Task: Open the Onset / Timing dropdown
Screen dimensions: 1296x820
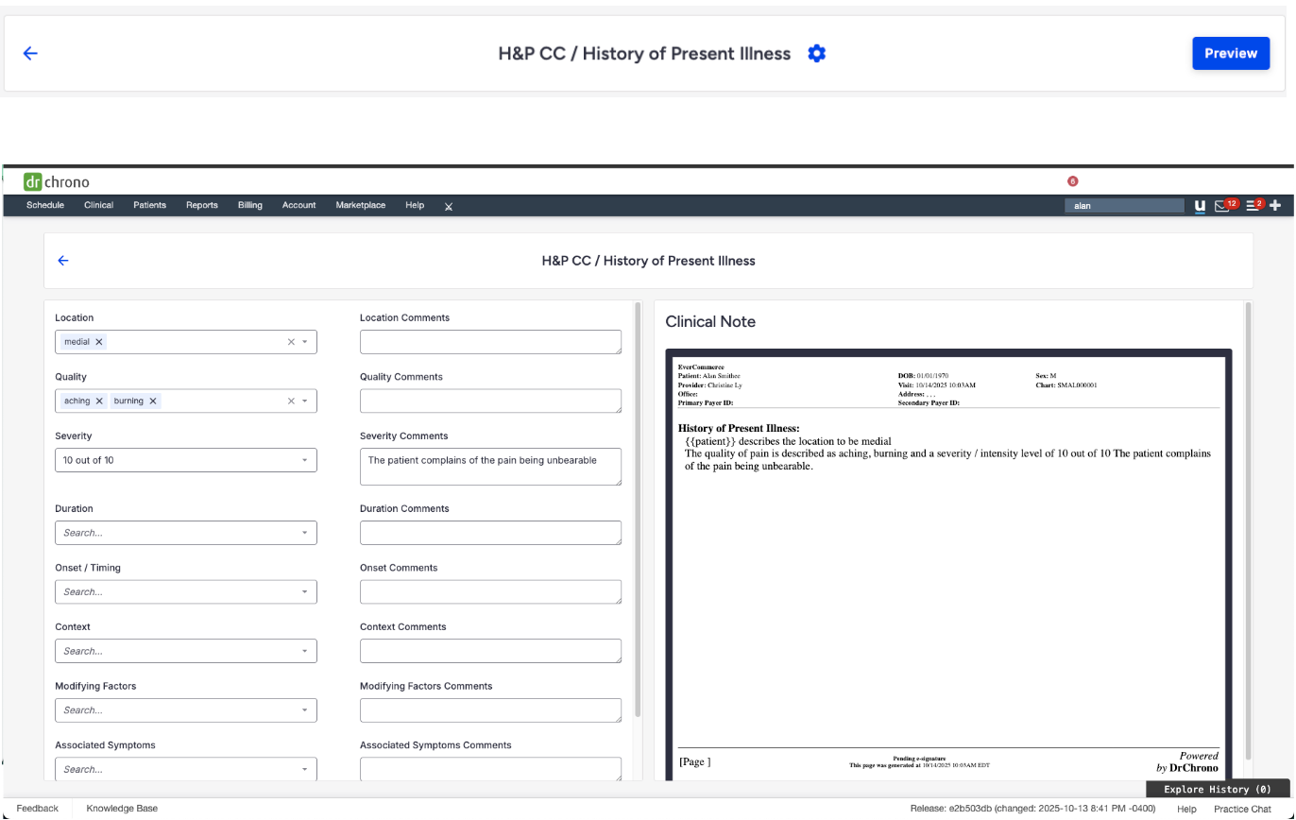Action: tap(186, 592)
